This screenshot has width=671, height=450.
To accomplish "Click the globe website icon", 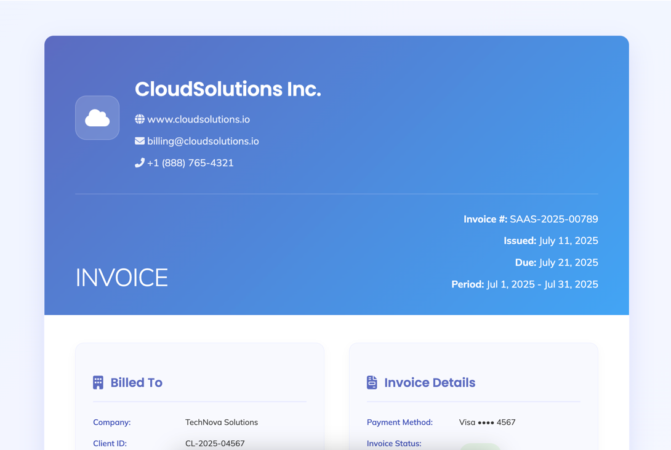I will tap(140, 119).
